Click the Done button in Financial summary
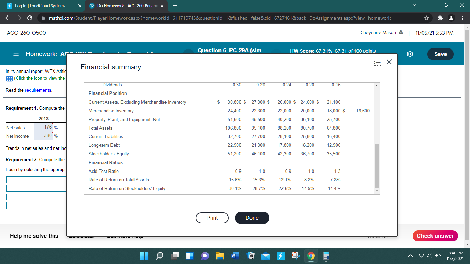This screenshot has height=264, width=470. pos(252,218)
